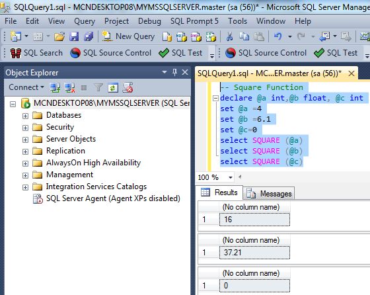The height and width of the screenshot is (295, 370).
Task: Open the Debug menu
Action: click(149, 21)
